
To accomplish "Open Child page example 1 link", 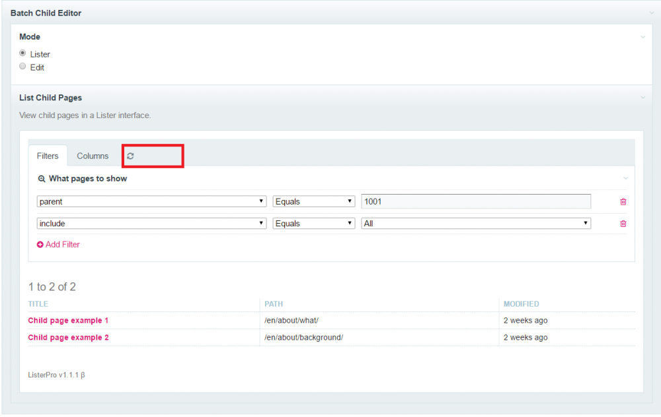I will tap(68, 321).
